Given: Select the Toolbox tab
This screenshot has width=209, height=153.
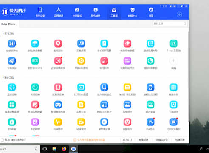Looking at the screenshot, I should click(x=114, y=12).
